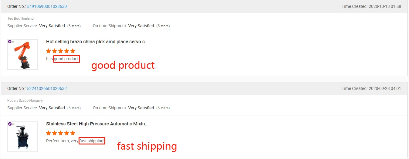
Task: Click the star rating under Stainless Steel product
Action: pyautogui.click(x=60, y=133)
